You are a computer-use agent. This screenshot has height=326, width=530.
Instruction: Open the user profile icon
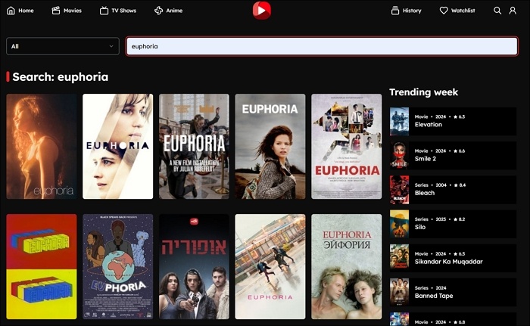pyautogui.click(x=513, y=11)
